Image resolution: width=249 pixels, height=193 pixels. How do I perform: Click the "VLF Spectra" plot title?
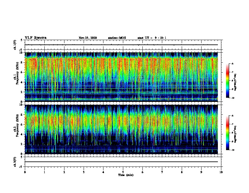click(36, 38)
